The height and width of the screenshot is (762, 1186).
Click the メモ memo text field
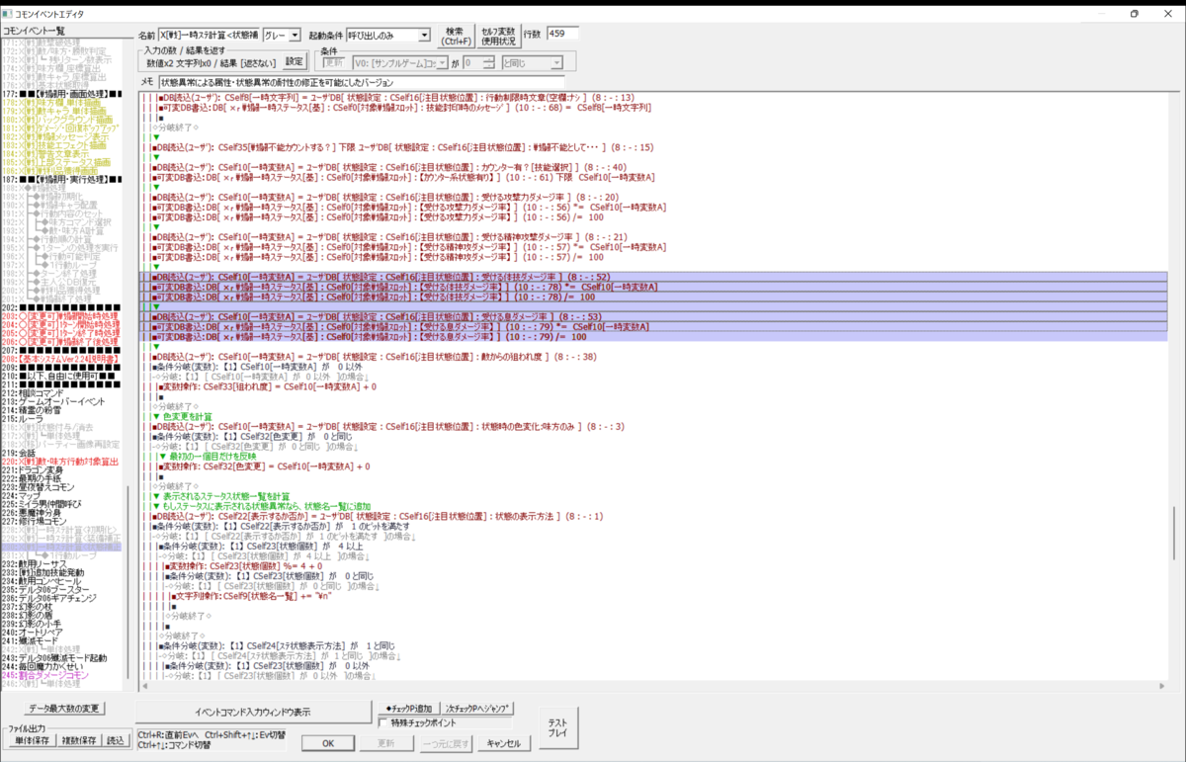click(x=361, y=81)
